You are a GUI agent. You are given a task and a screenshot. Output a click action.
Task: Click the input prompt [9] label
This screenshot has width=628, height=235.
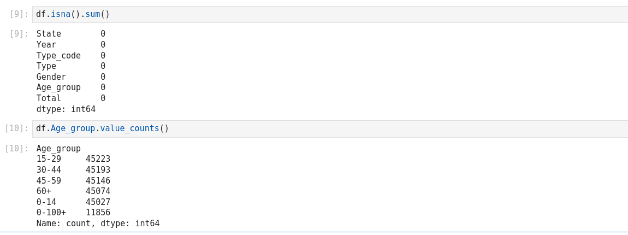pos(19,14)
